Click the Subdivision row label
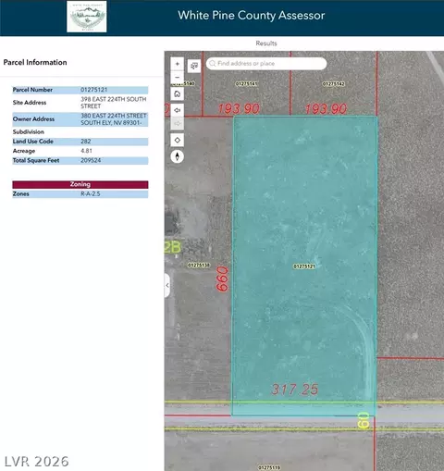Screen dimensions: 444x471 point(29,132)
